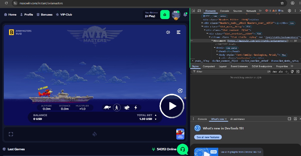Screen dimensions: 301x156
Task: Select div.Slot_content breadcrumb
Action: [225, 61]
